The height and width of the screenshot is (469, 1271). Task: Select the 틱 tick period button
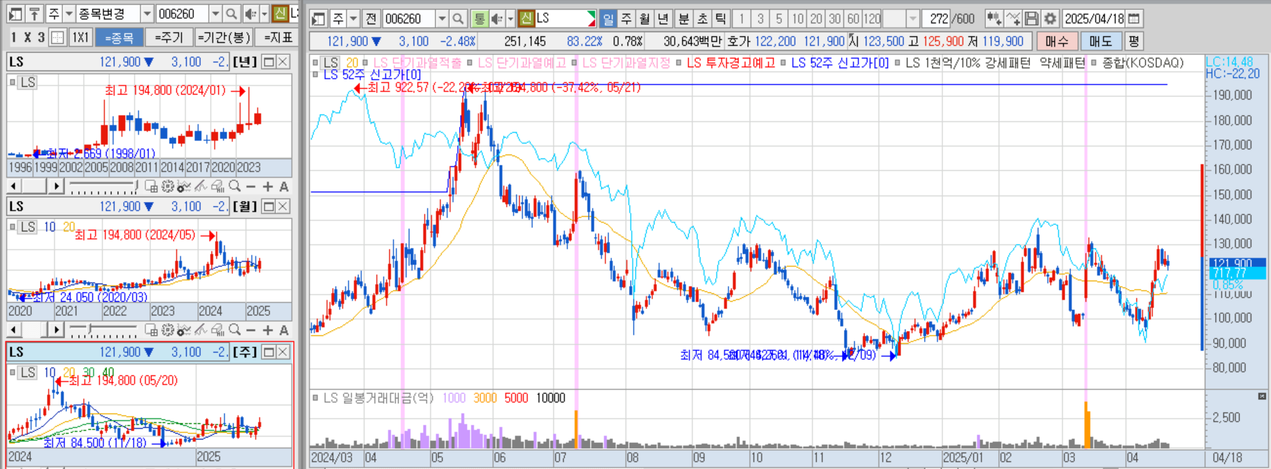coord(721,19)
